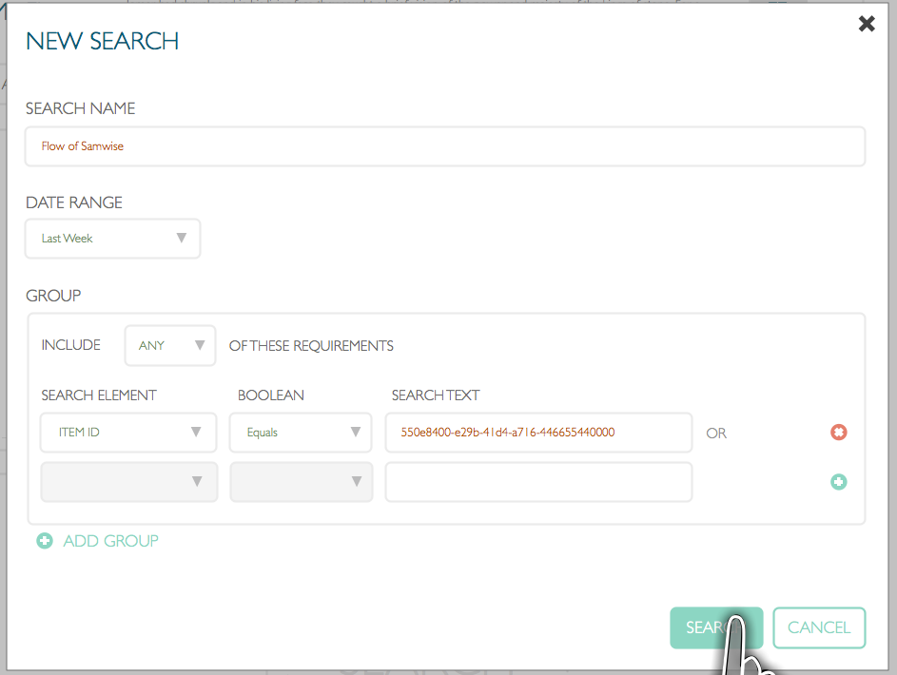The width and height of the screenshot is (897, 675).
Task: Open the Date Range dropdown showing Last Week
Action: tap(112, 238)
